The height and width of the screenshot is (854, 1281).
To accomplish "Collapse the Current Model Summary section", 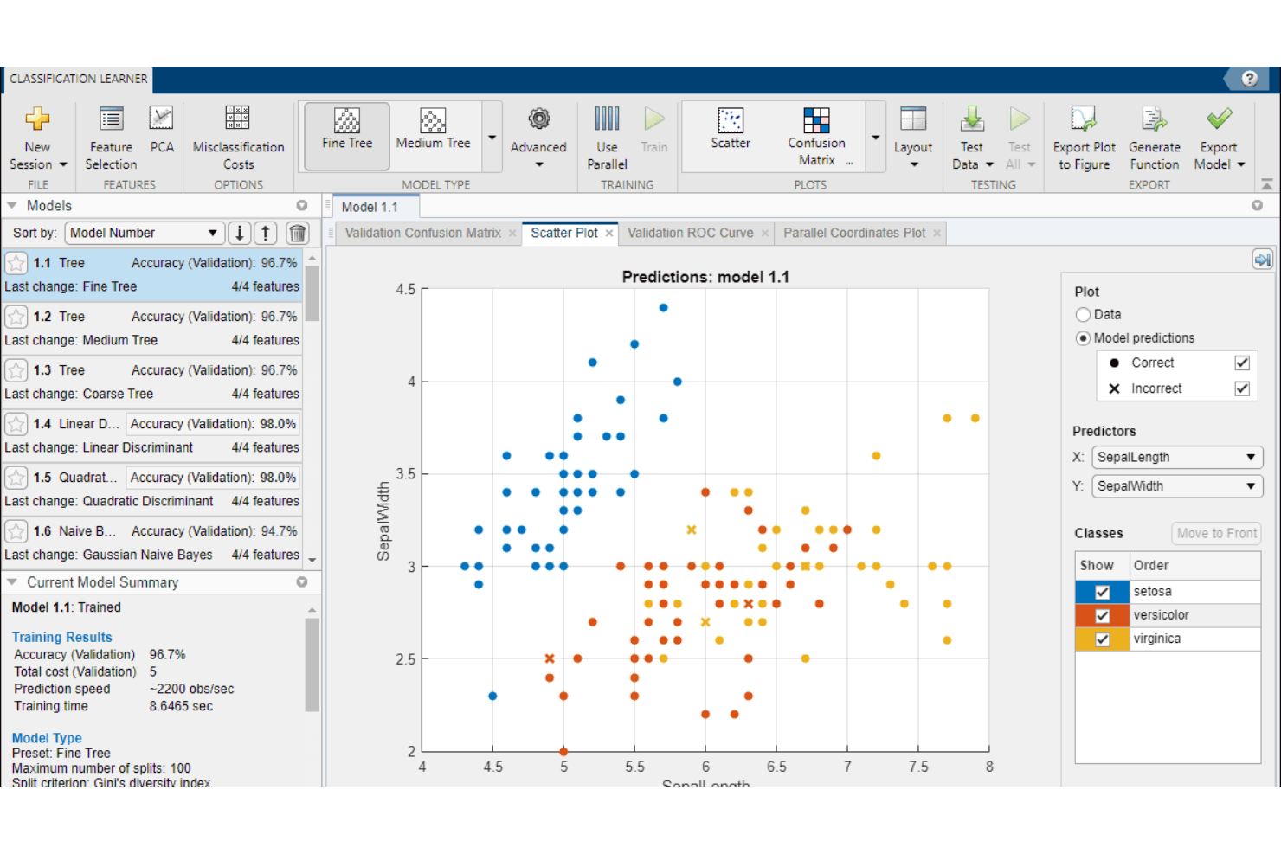I will pos(11,582).
